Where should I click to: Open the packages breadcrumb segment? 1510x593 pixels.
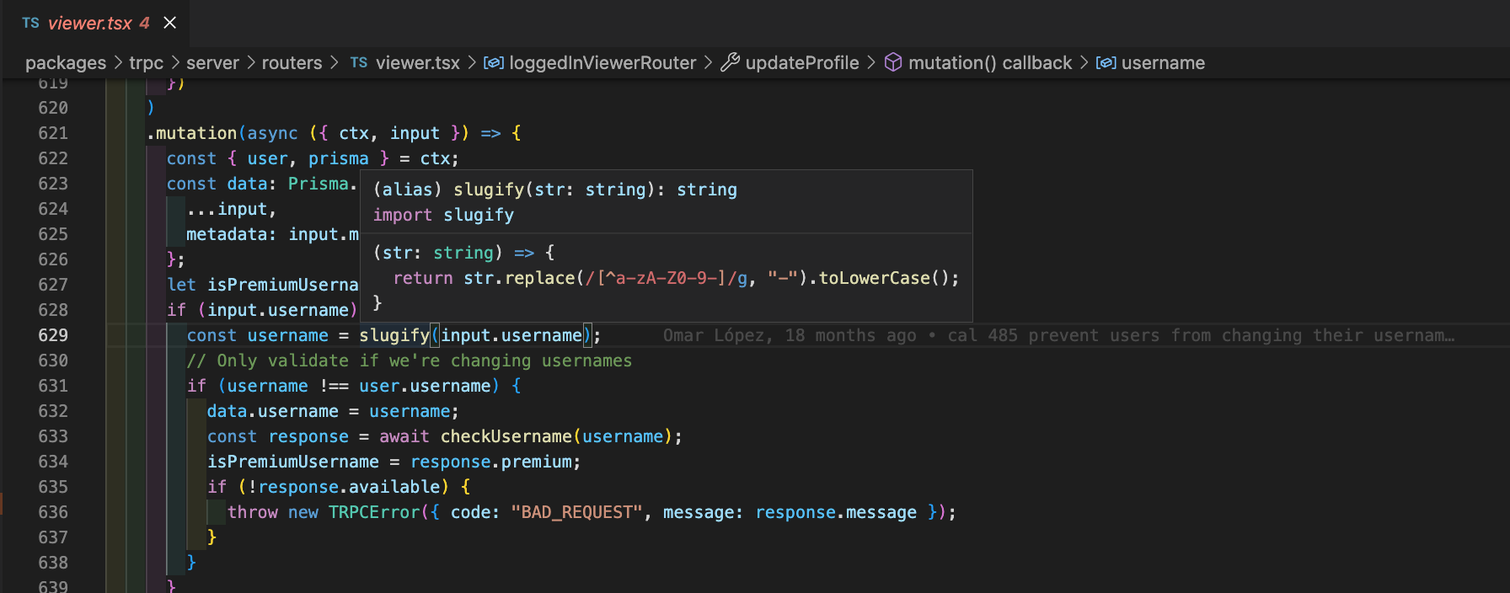(66, 63)
